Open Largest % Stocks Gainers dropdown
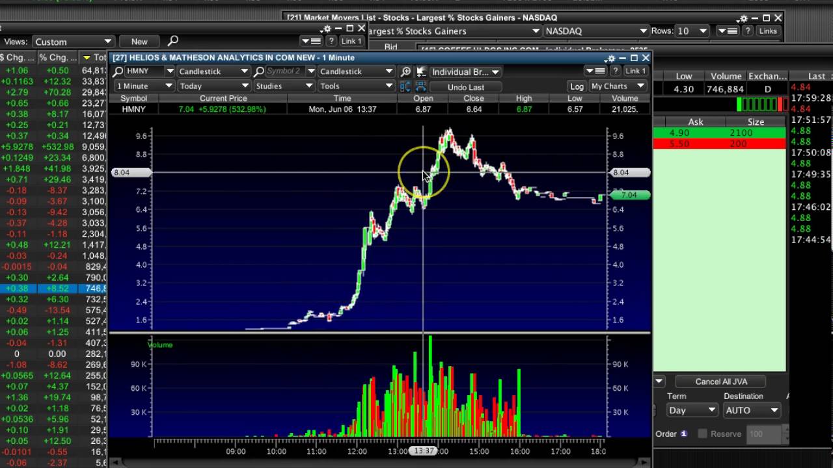Image resolution: width=833 pixels, height=468 pixels. tap(454, 31)
